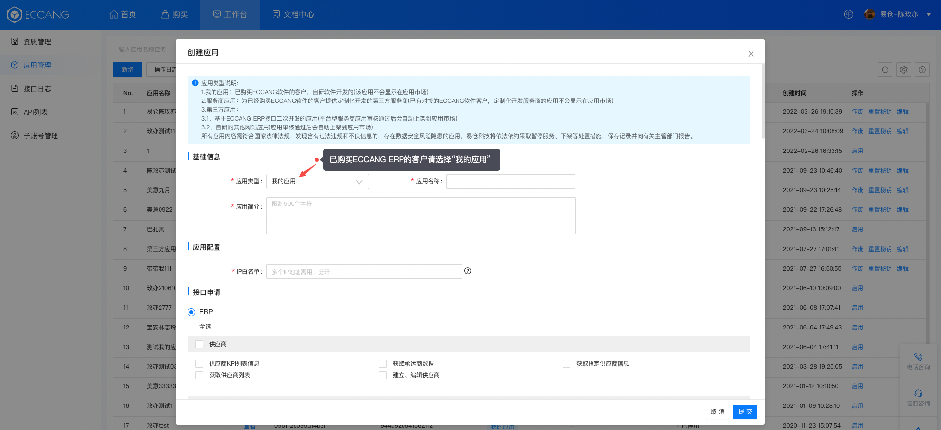Click the 售前咨询 headset icon
The width and height of the screenshot is (941, 430).
coord(918,393)
